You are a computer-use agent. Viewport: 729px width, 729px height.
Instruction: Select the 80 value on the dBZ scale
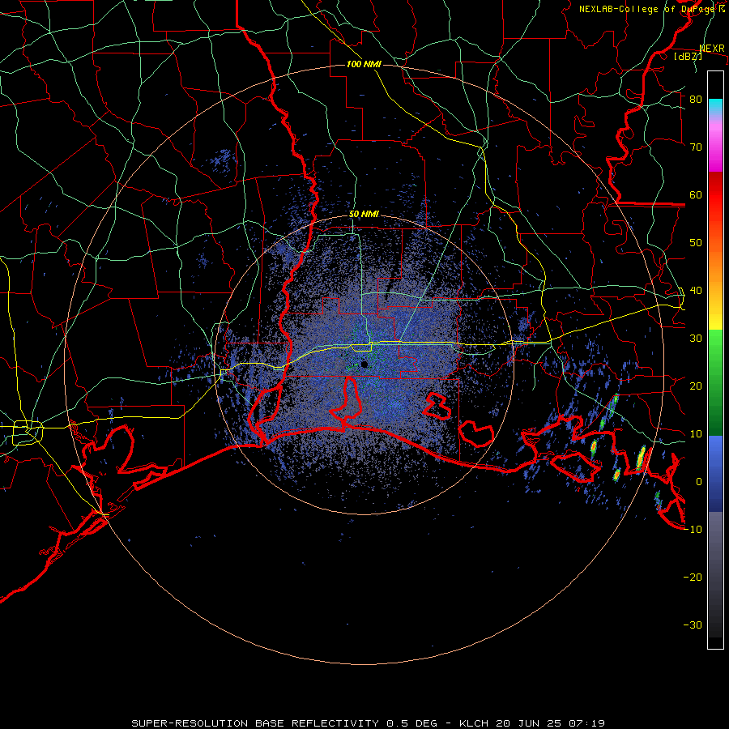(x=696, y=100)
